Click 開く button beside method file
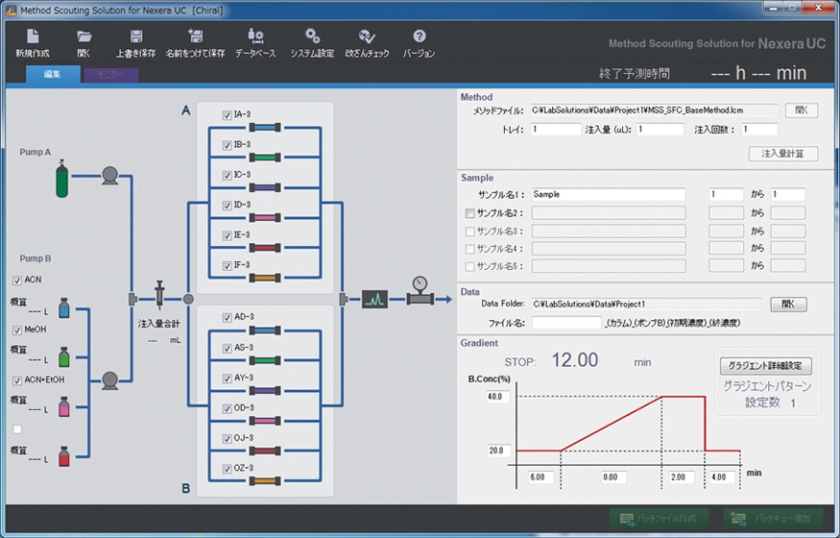 [802, 110]
